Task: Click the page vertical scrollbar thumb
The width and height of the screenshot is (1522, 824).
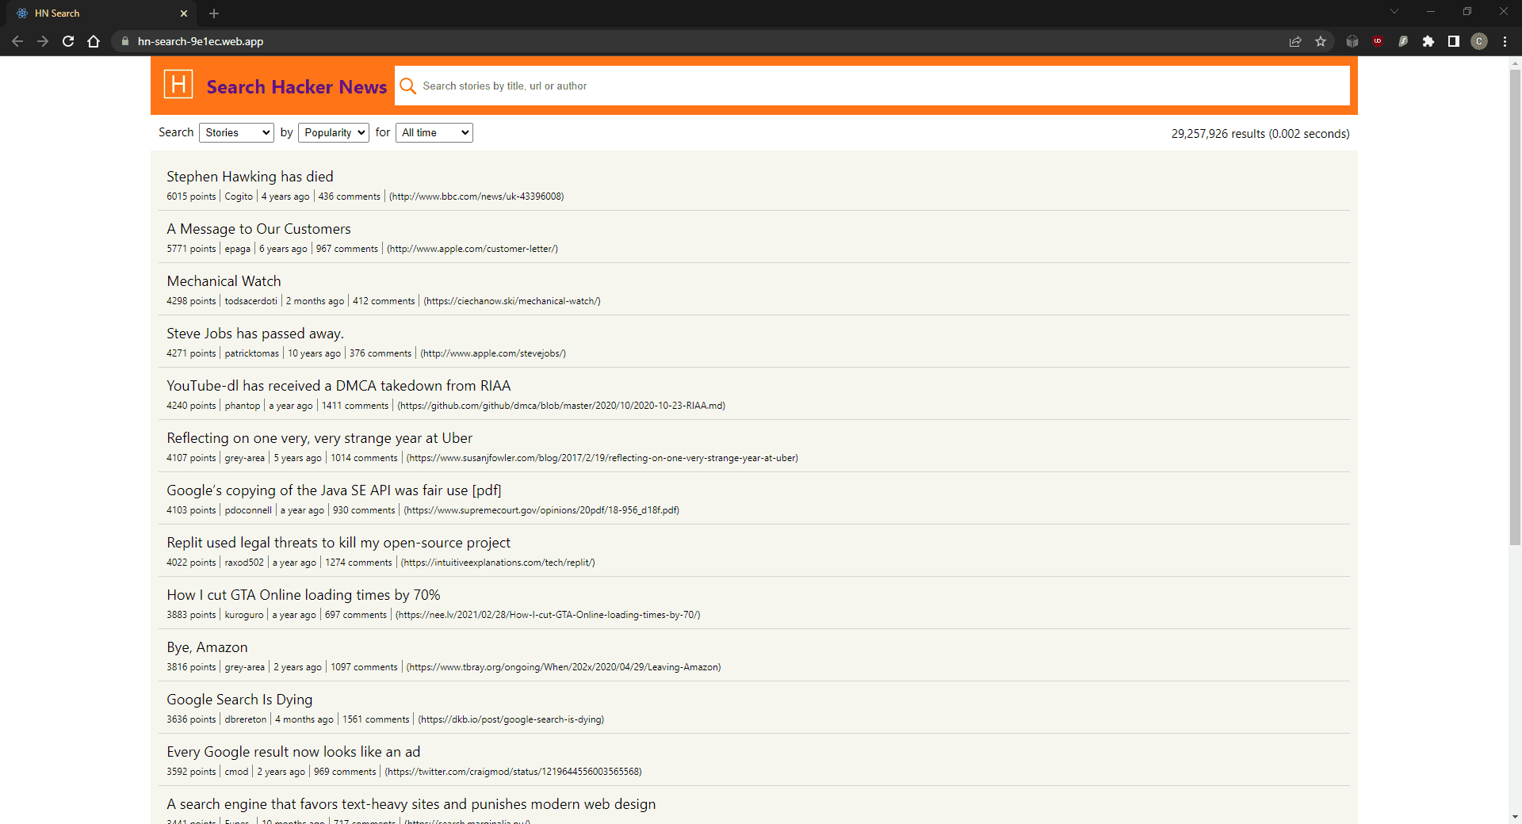Action: pos(1515,307)
